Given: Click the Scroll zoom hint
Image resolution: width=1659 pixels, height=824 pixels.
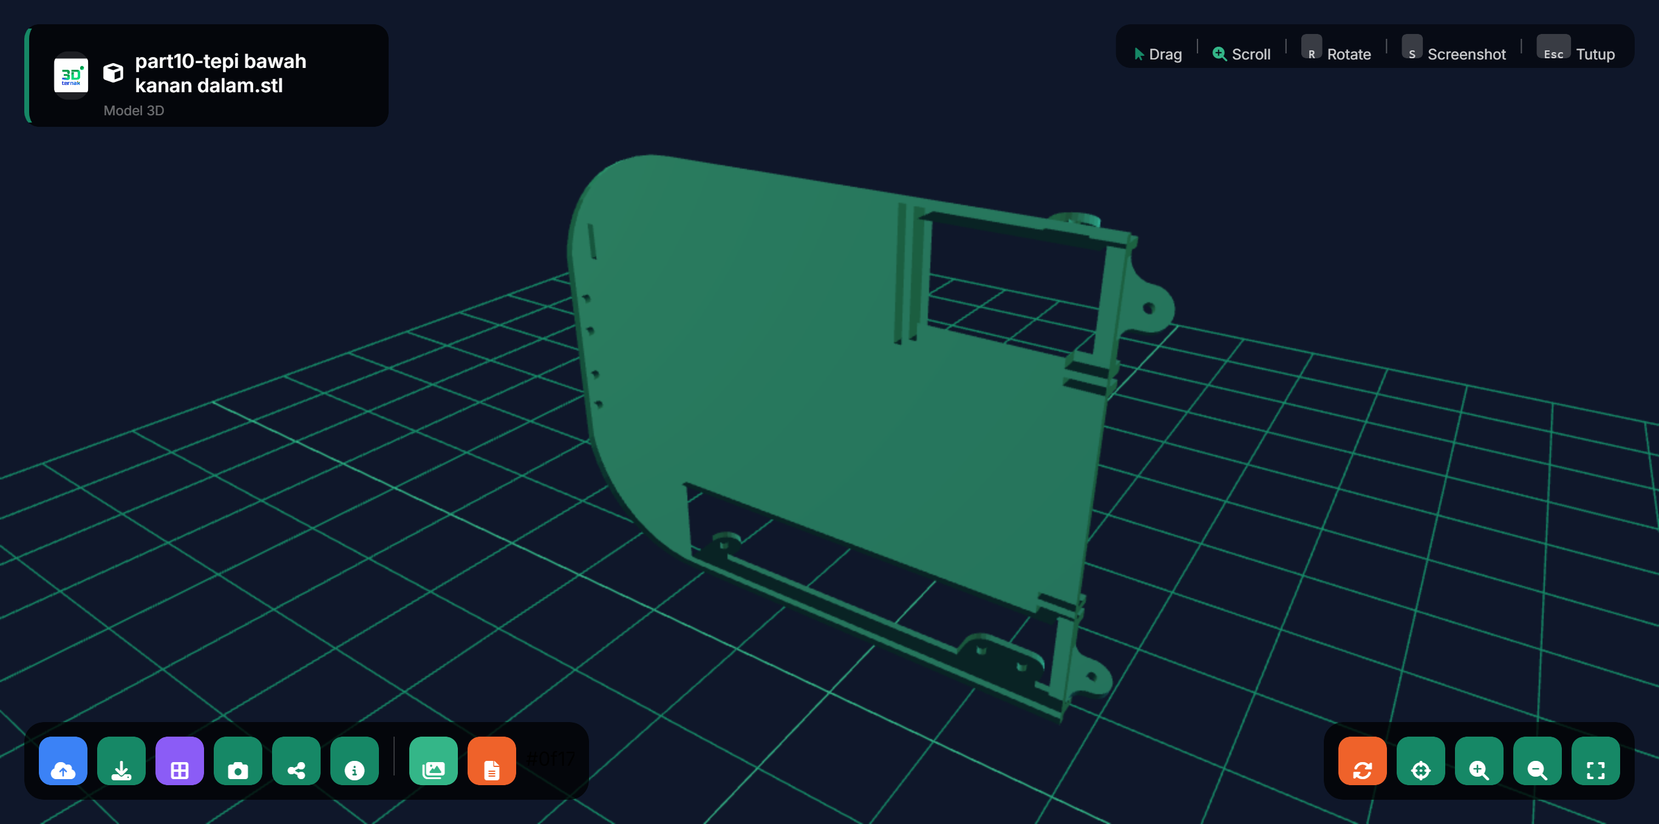Looking at the screenshot, I should coord(1242,54).
